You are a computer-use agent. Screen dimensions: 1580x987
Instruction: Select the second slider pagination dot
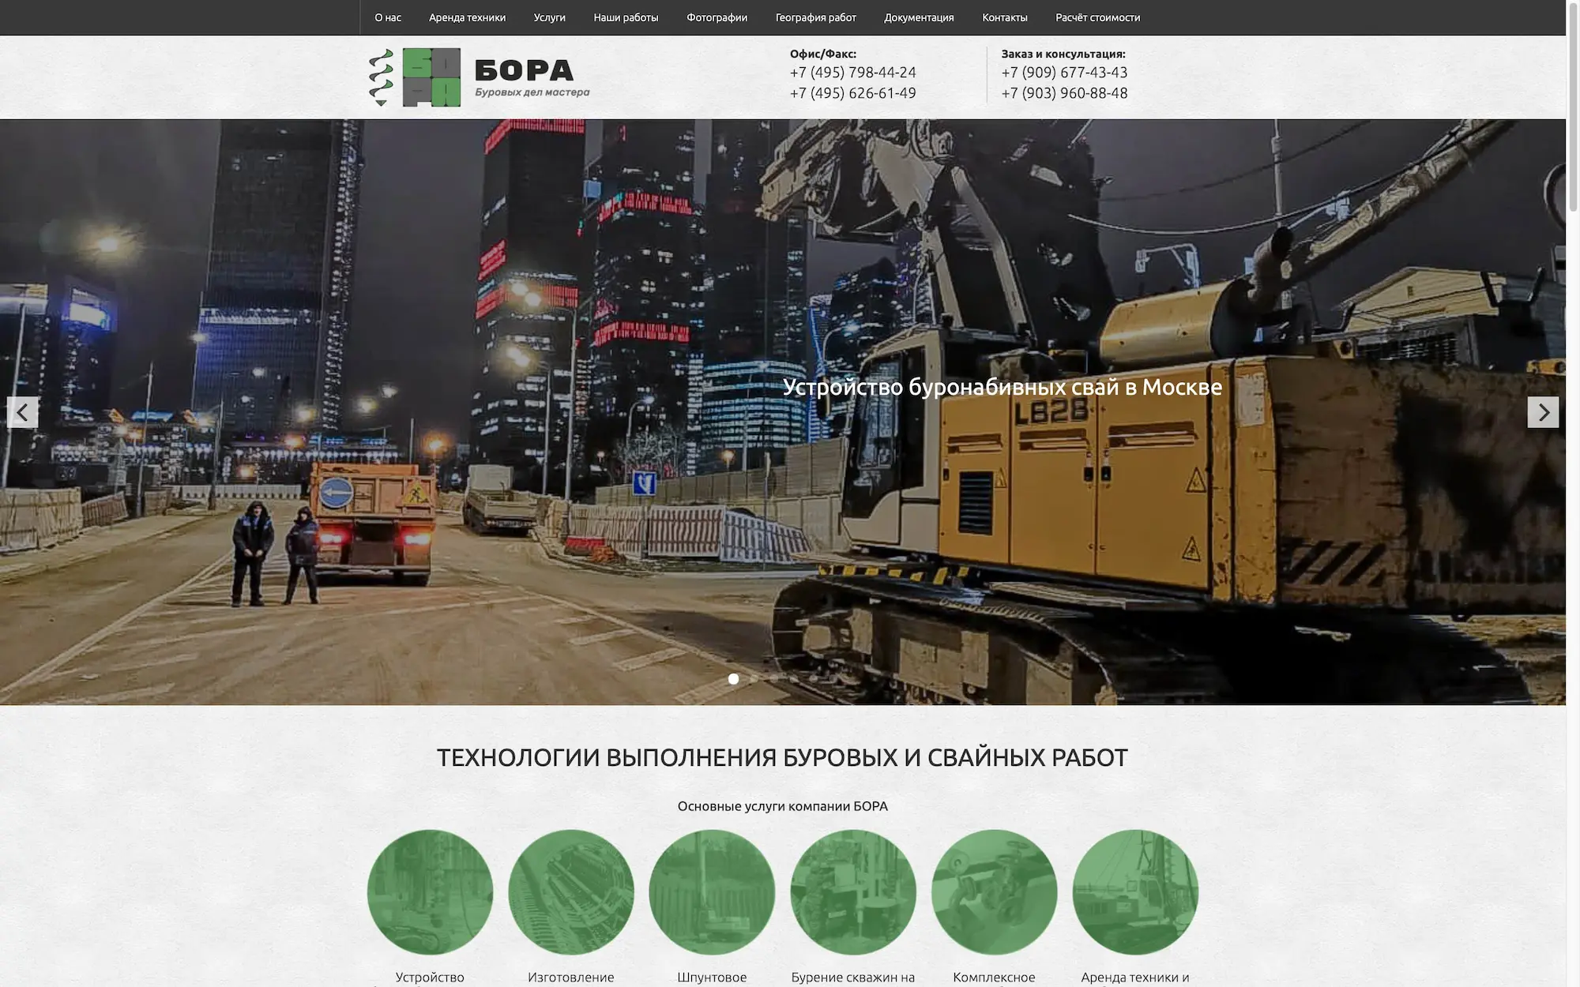point(754,679)
